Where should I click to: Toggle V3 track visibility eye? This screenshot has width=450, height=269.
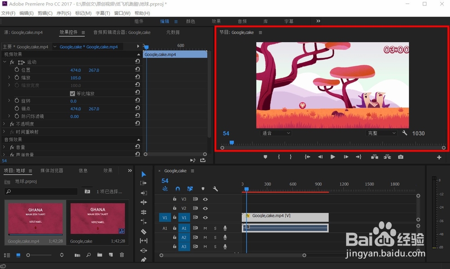(205, 199)
